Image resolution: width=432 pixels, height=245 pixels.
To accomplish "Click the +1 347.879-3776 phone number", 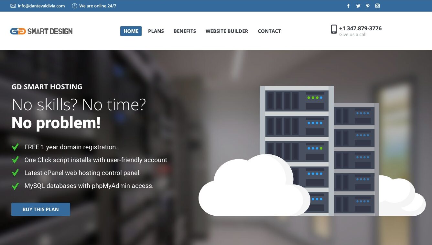I will 360,28.
